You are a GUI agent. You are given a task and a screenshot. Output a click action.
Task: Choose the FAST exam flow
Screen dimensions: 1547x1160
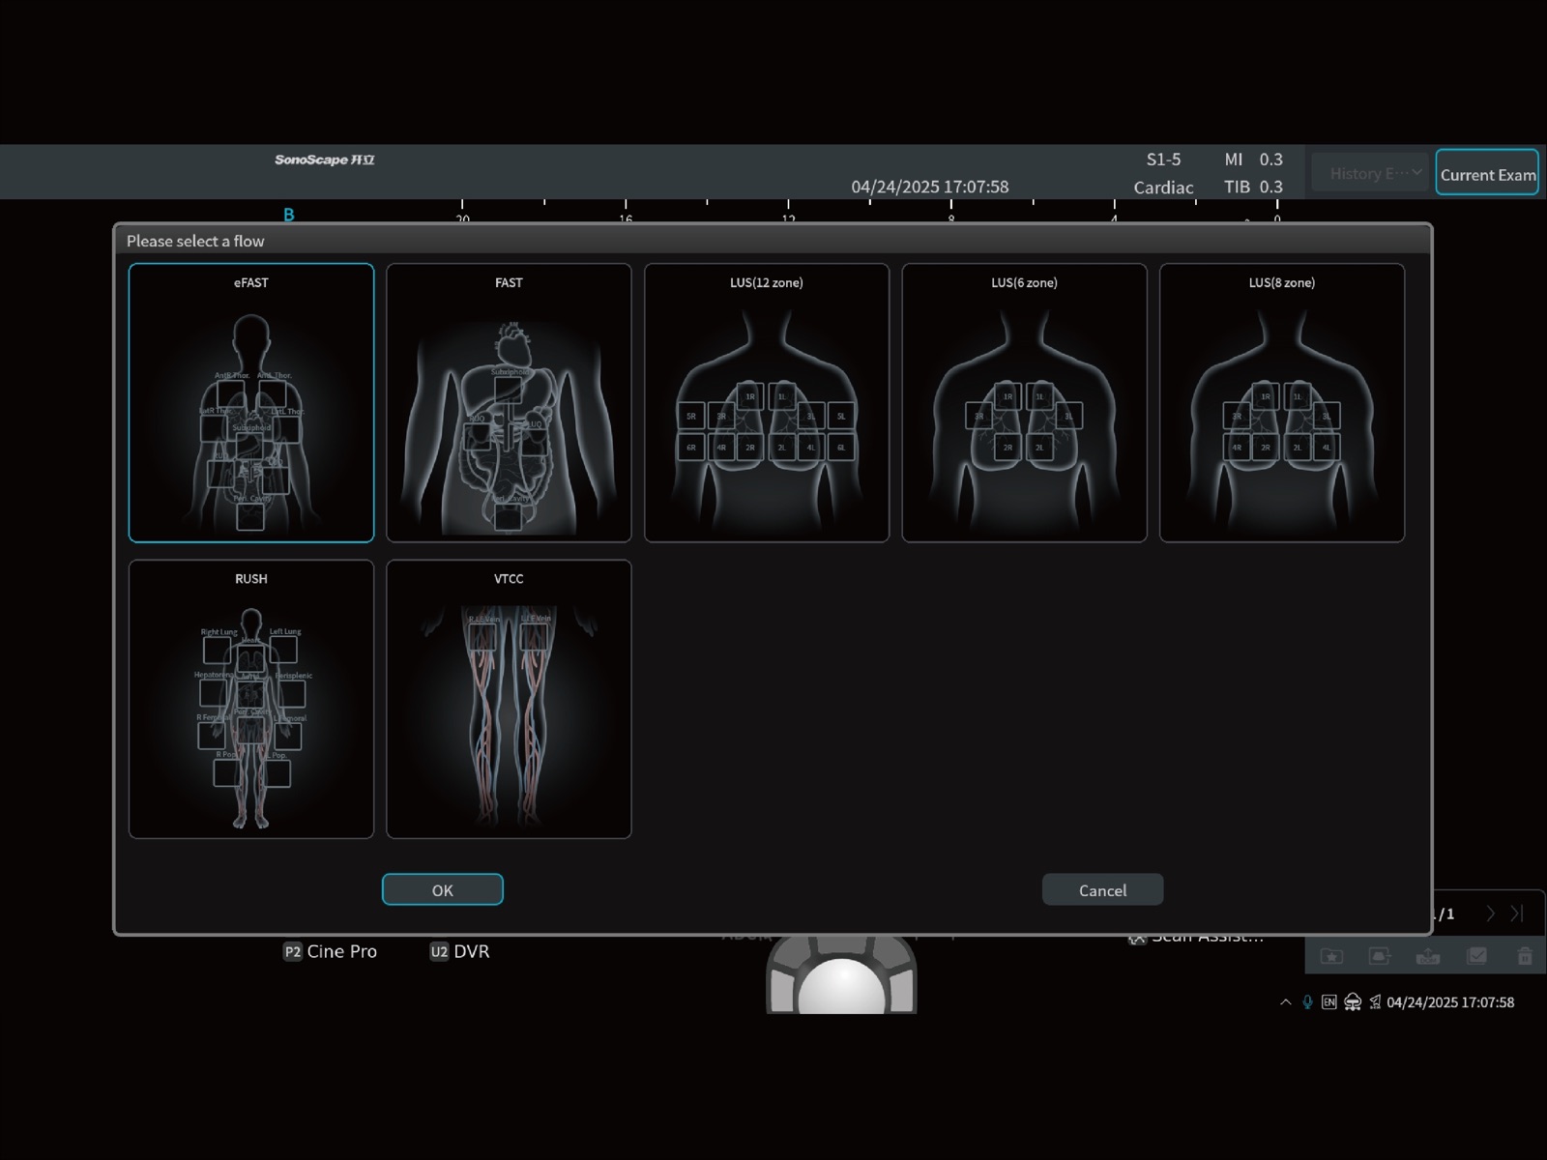click(x=509, y=402)
